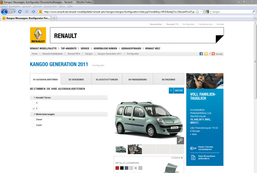
Task: Go back with the browser Back arrow
Action: coord(4,12)
